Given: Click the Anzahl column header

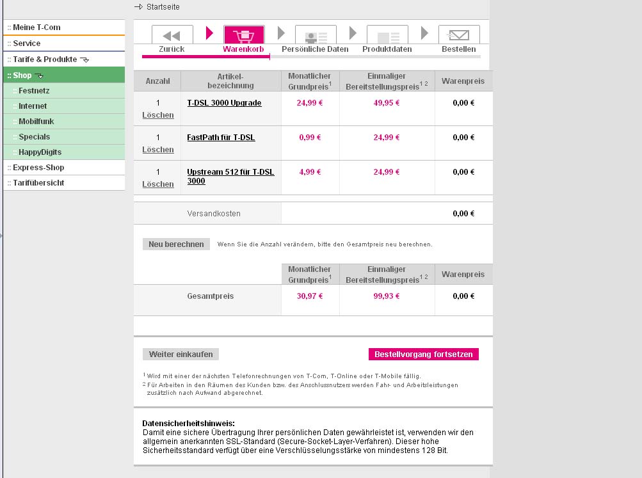Looking at the screenshot, I should 157,81.
